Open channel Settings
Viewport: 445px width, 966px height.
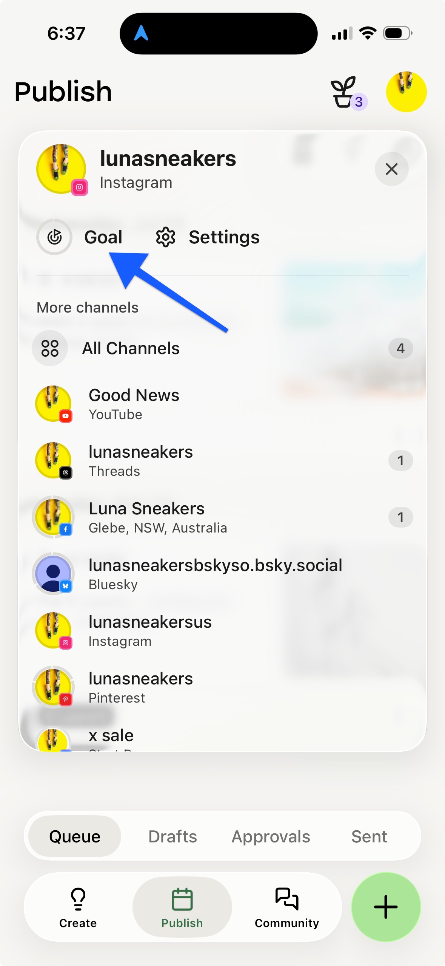click(x=208, y=237)
